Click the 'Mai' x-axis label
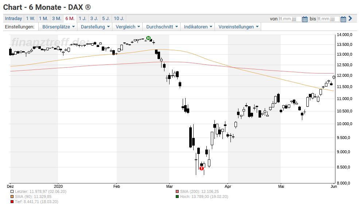This screenshot has height=210, width=361. pyautogui.click(x=281, y=186)
